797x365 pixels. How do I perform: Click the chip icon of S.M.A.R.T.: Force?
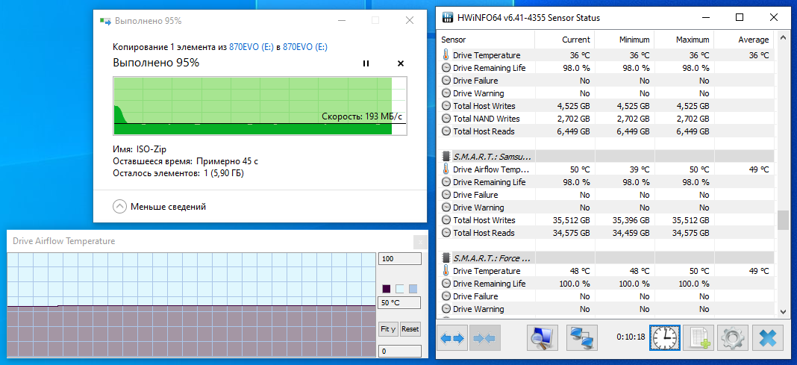click(x=446, y=258)
